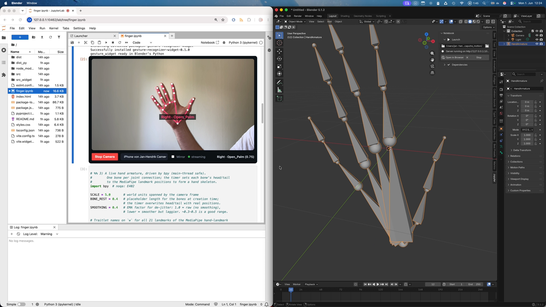Viewport: 546px width, 307px height.
Task: Click the current frame 12 field in timeline
Action: 433,284
